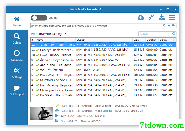
Task: Click the video camera record icon
Action: click(x=174, y=25)
